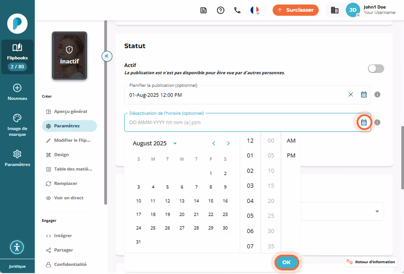Image resolution: width=404 pixels, height=274 pixels.
Task: Pick August 31 in the calendar
Action: pyautogui.click(x=139, y=242)
